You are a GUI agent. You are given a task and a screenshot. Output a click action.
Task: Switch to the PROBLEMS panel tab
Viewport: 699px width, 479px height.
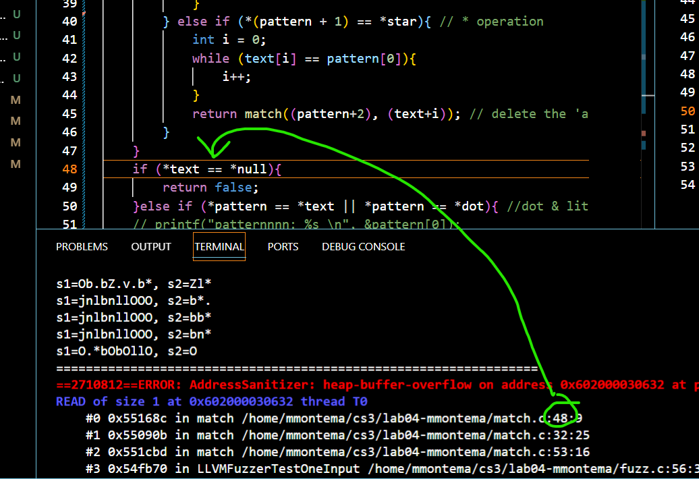(82, 247)
